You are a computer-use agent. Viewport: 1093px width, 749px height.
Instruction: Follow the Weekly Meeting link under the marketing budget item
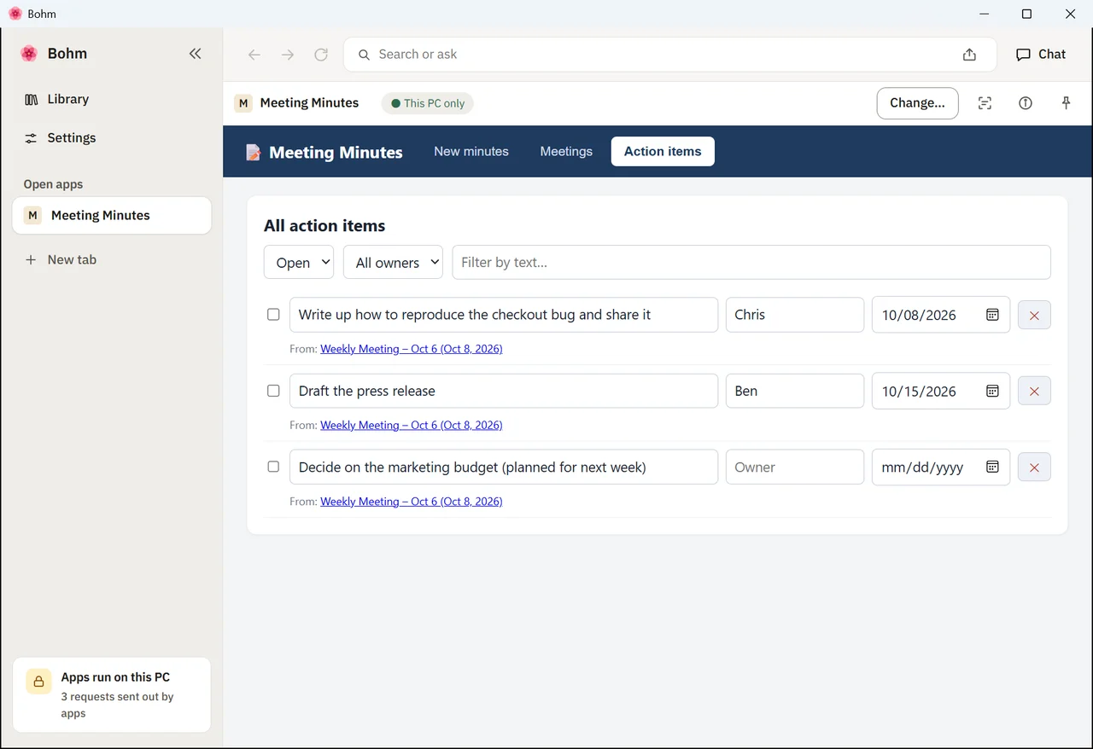tap(411, 502)
